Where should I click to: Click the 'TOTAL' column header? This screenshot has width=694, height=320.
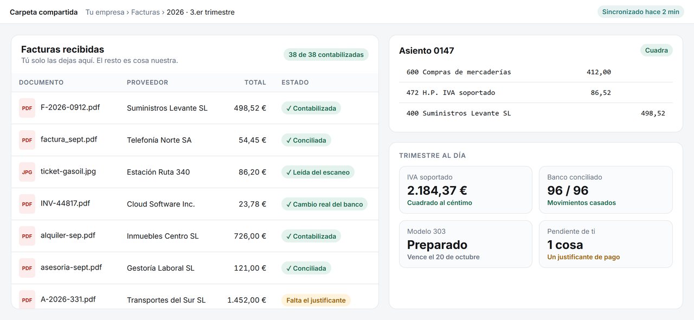coord(255,82)
